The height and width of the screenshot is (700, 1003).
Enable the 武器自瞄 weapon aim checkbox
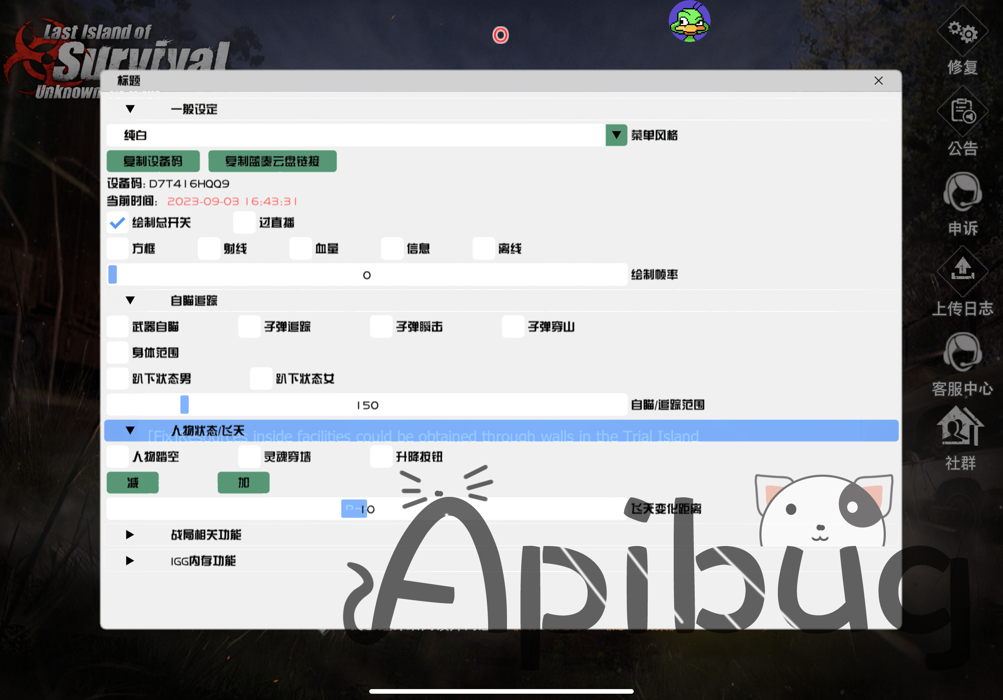pyautogui.click(x=118, y=327)
